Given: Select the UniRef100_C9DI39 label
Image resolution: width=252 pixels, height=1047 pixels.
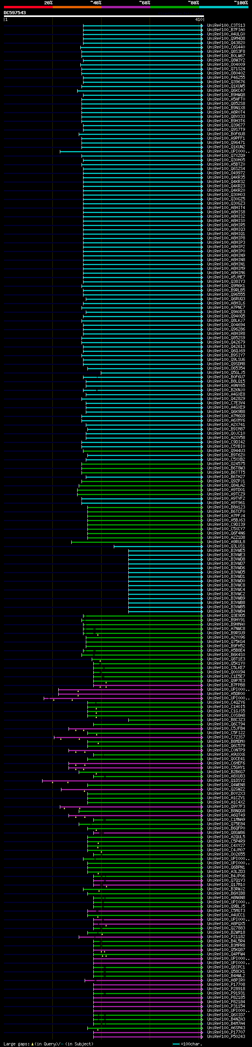Looking at the screenshot, I should [x=226, y=524].
